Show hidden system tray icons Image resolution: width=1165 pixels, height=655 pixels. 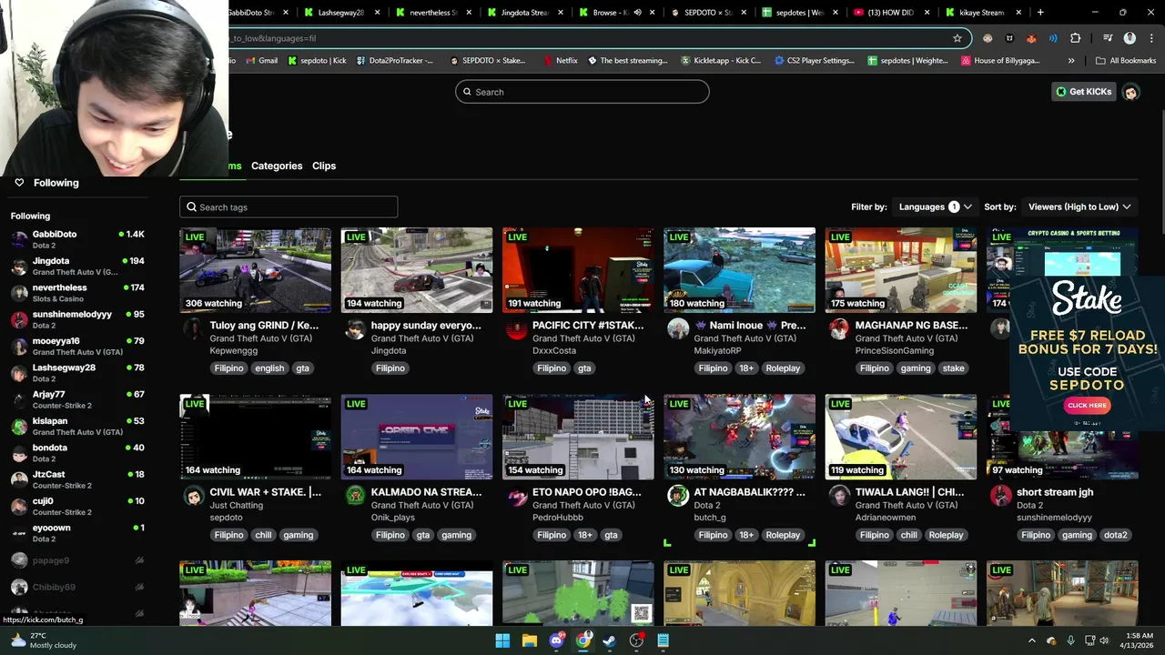(1031, 640)
